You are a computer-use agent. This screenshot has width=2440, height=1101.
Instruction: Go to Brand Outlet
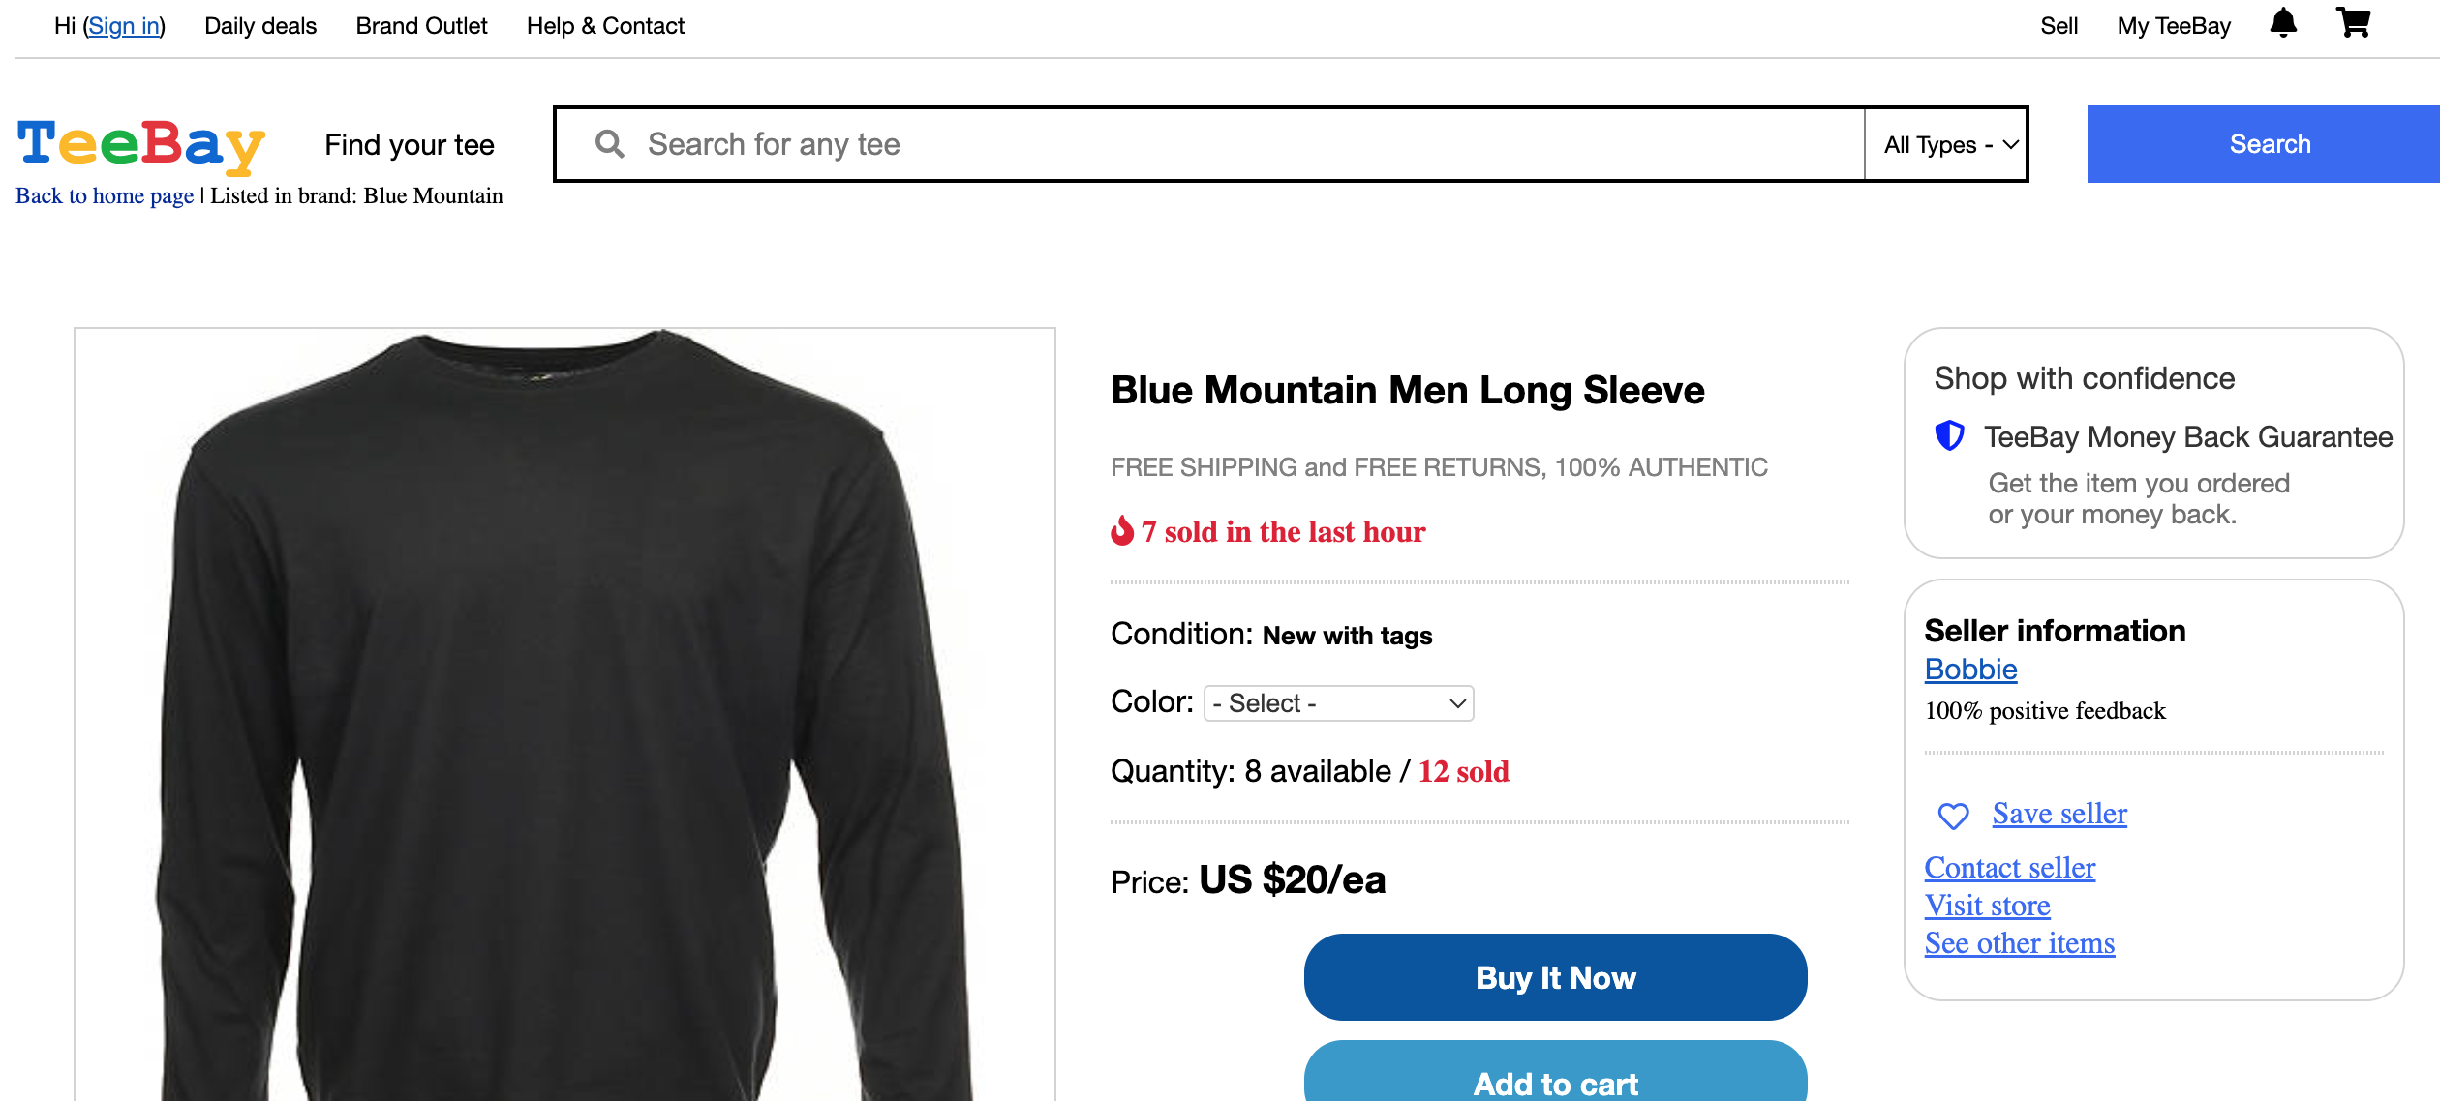tap(421, 26)
